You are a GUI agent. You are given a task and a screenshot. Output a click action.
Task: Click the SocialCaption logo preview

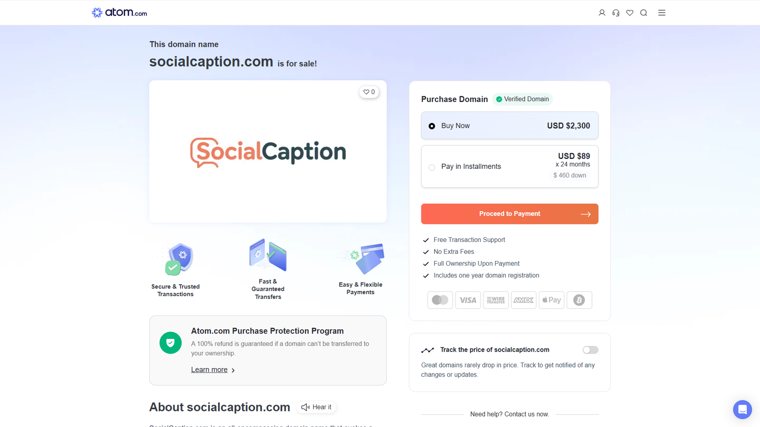point(267,152)
